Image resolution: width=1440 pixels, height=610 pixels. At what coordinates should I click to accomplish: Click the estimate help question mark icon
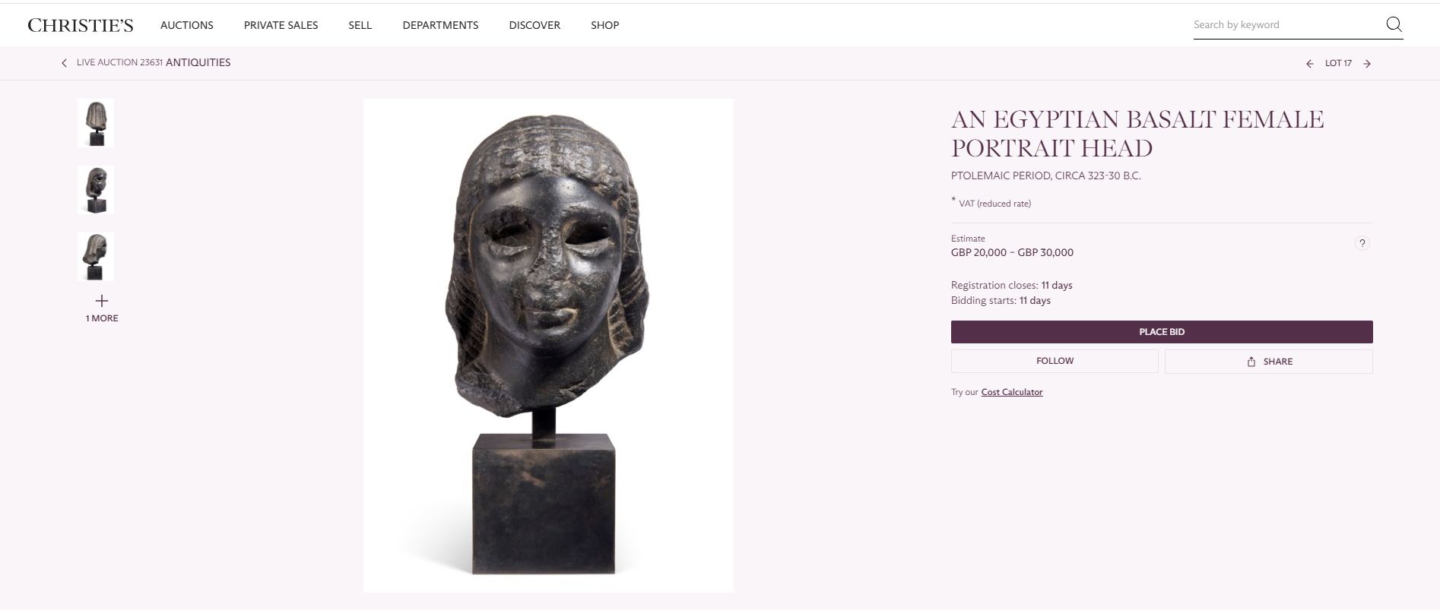click(x=1362, y=243)
